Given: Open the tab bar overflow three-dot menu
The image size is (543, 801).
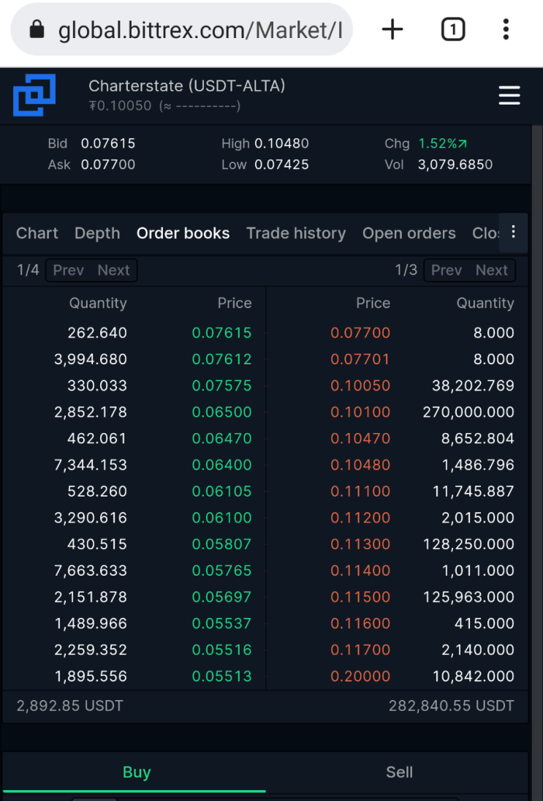Looking at the screenshot, I should point(513,232).
